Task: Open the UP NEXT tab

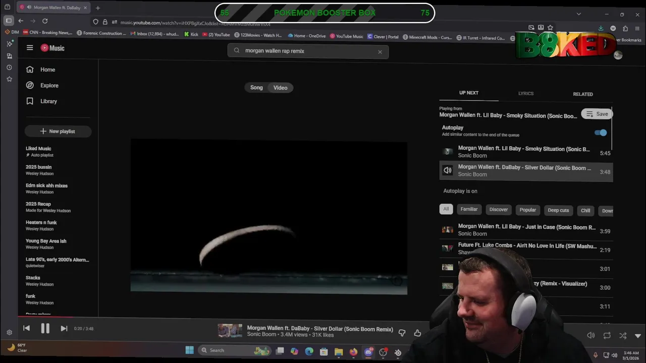Action: pyautogui.click(x=469, y=93)
